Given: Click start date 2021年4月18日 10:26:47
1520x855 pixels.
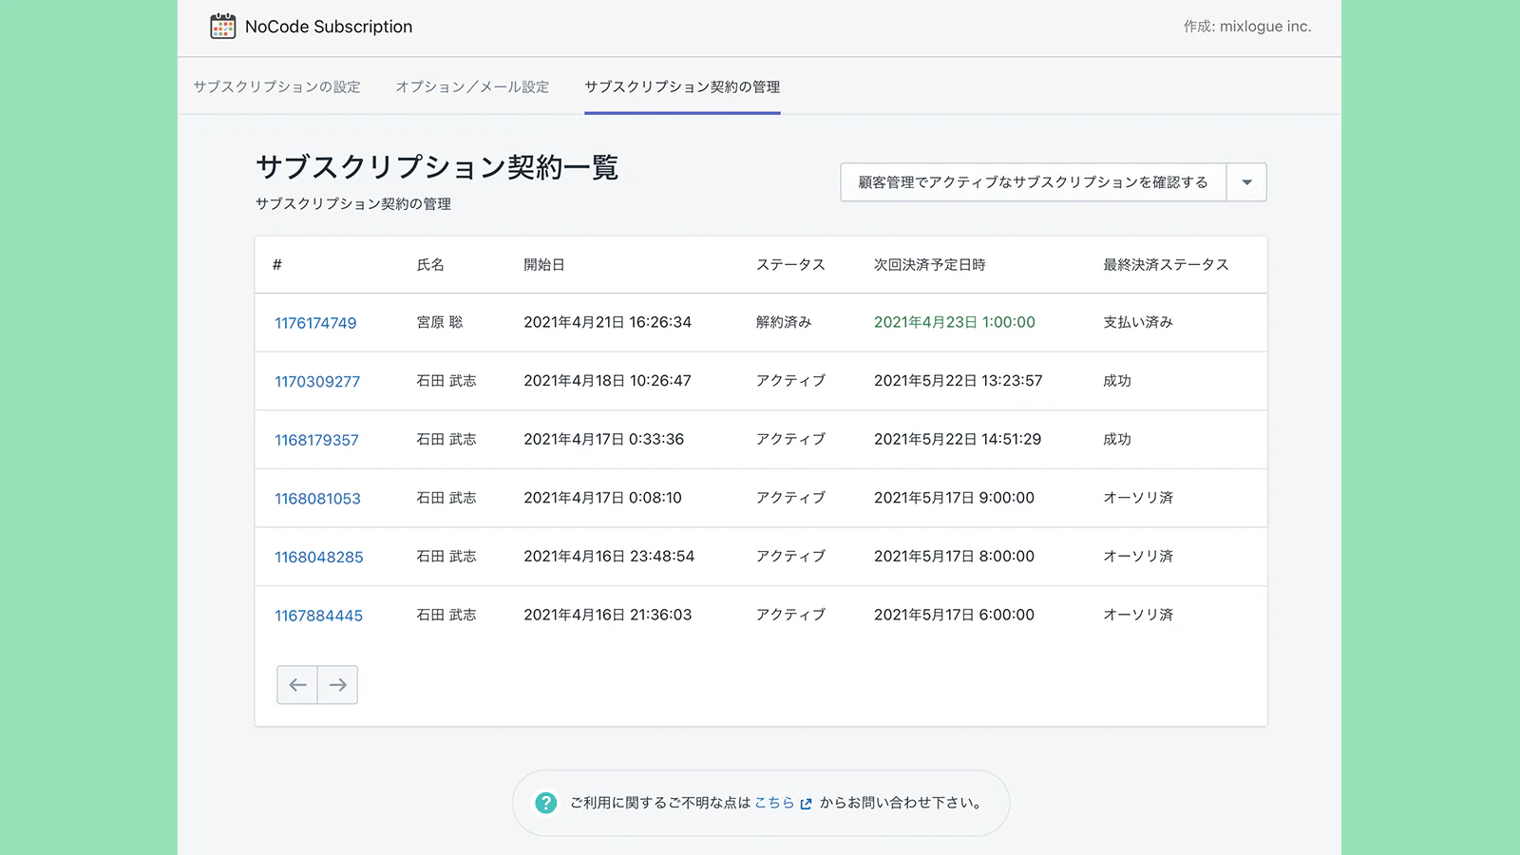Looking at the screenshot, I should click(x=608, y=380).
